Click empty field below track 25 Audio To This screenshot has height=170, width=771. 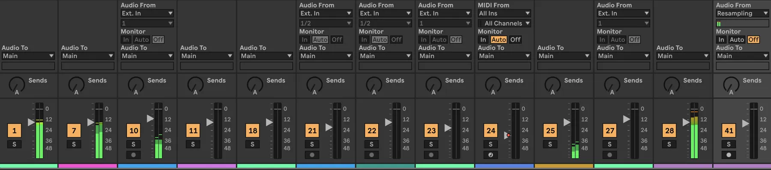[x=564, y=66]
